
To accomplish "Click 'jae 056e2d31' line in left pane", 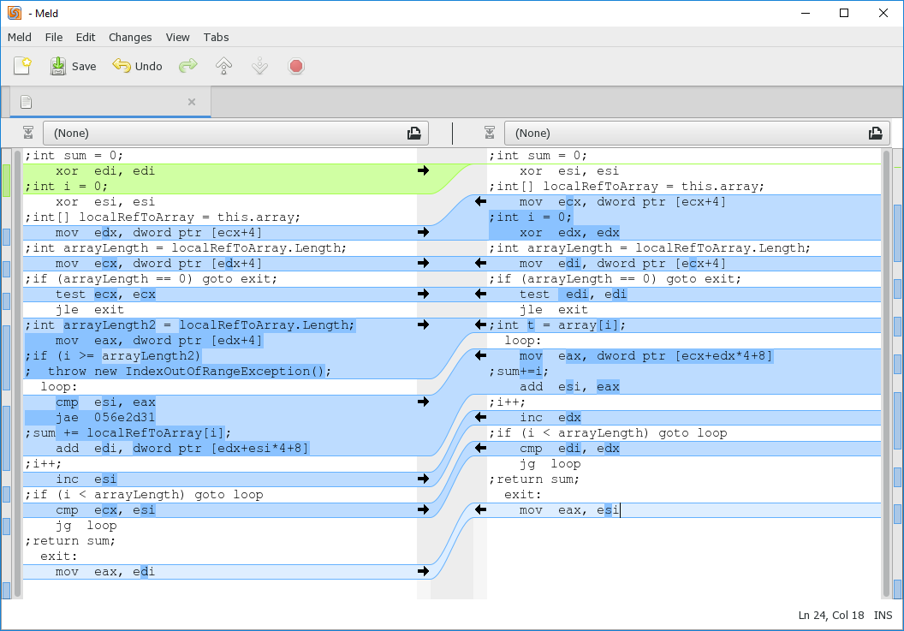I will pos(105,418).
